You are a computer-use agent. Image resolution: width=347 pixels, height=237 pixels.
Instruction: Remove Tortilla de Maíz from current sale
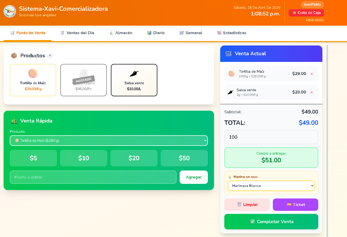point(312,74)
